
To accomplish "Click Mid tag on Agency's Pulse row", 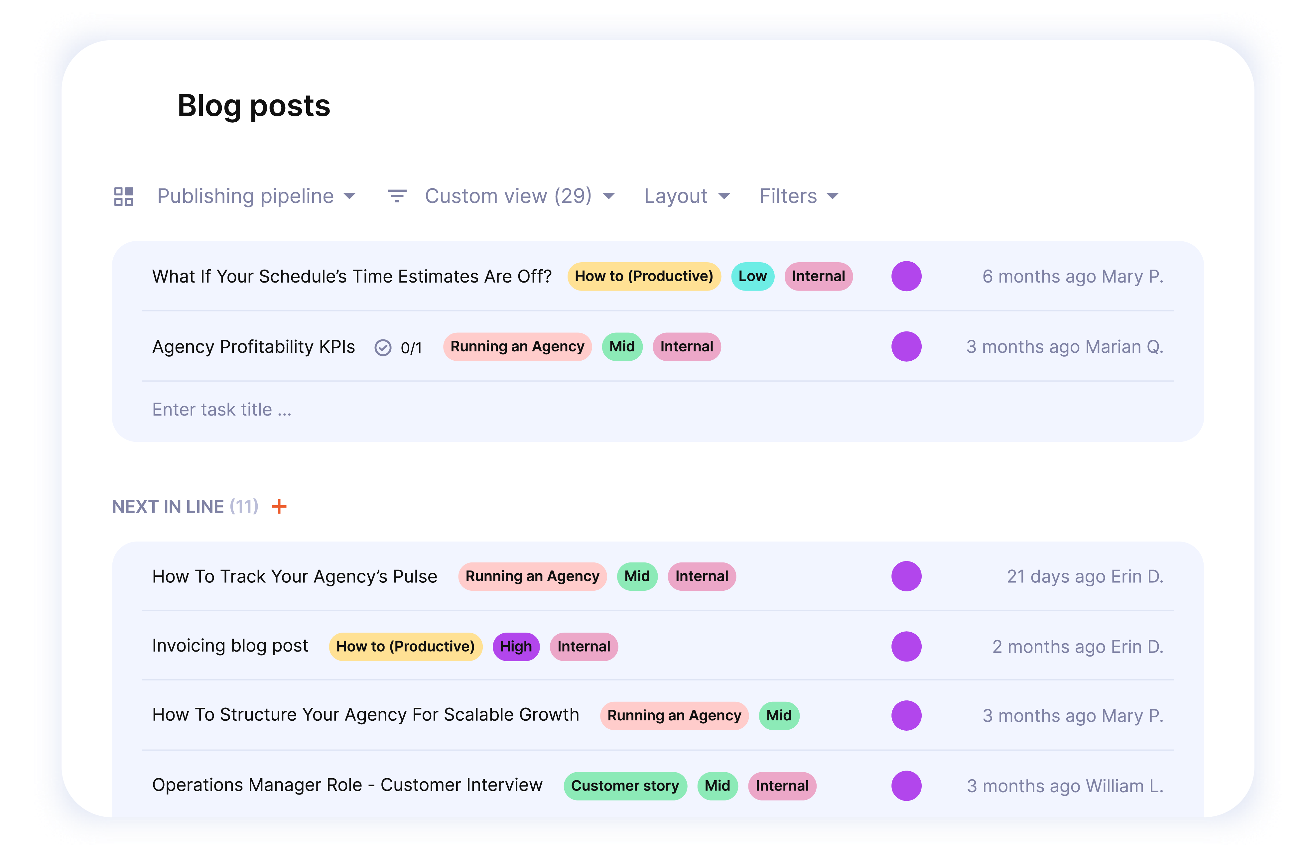I will point(637,576).
